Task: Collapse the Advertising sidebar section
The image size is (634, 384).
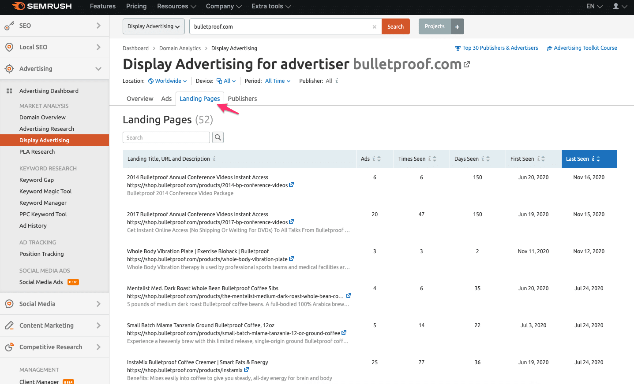Action: tap(98, 69)
